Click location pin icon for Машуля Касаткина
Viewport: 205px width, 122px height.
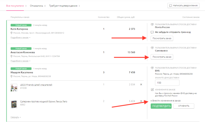pos(12,76)
